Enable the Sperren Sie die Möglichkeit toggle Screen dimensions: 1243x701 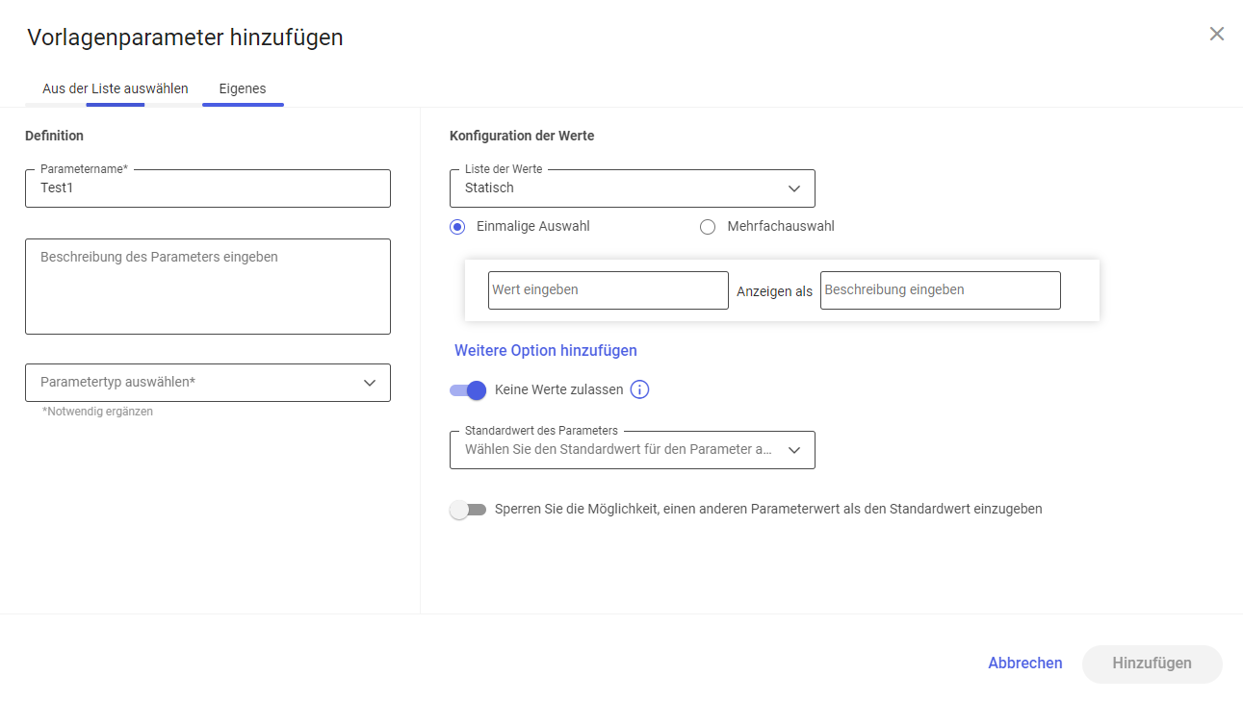tap(468, 510)
